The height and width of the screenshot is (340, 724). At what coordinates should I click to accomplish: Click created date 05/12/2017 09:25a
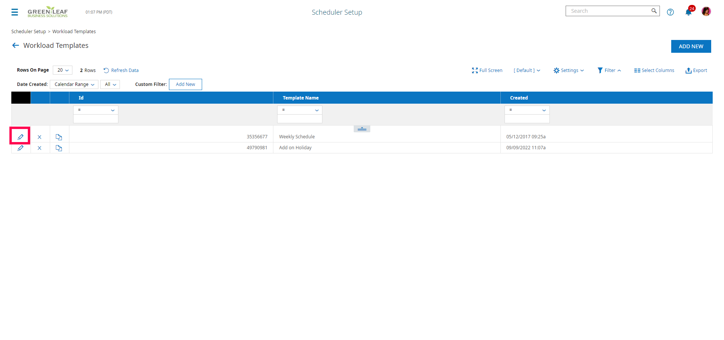click(x=526, y=137)
